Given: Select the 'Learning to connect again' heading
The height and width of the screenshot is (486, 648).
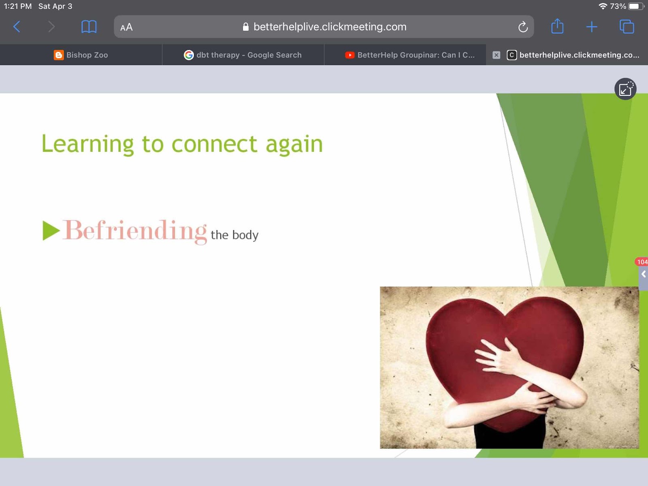Looking at the screenshot, I should pyautogui.click(x=182, y=144).
